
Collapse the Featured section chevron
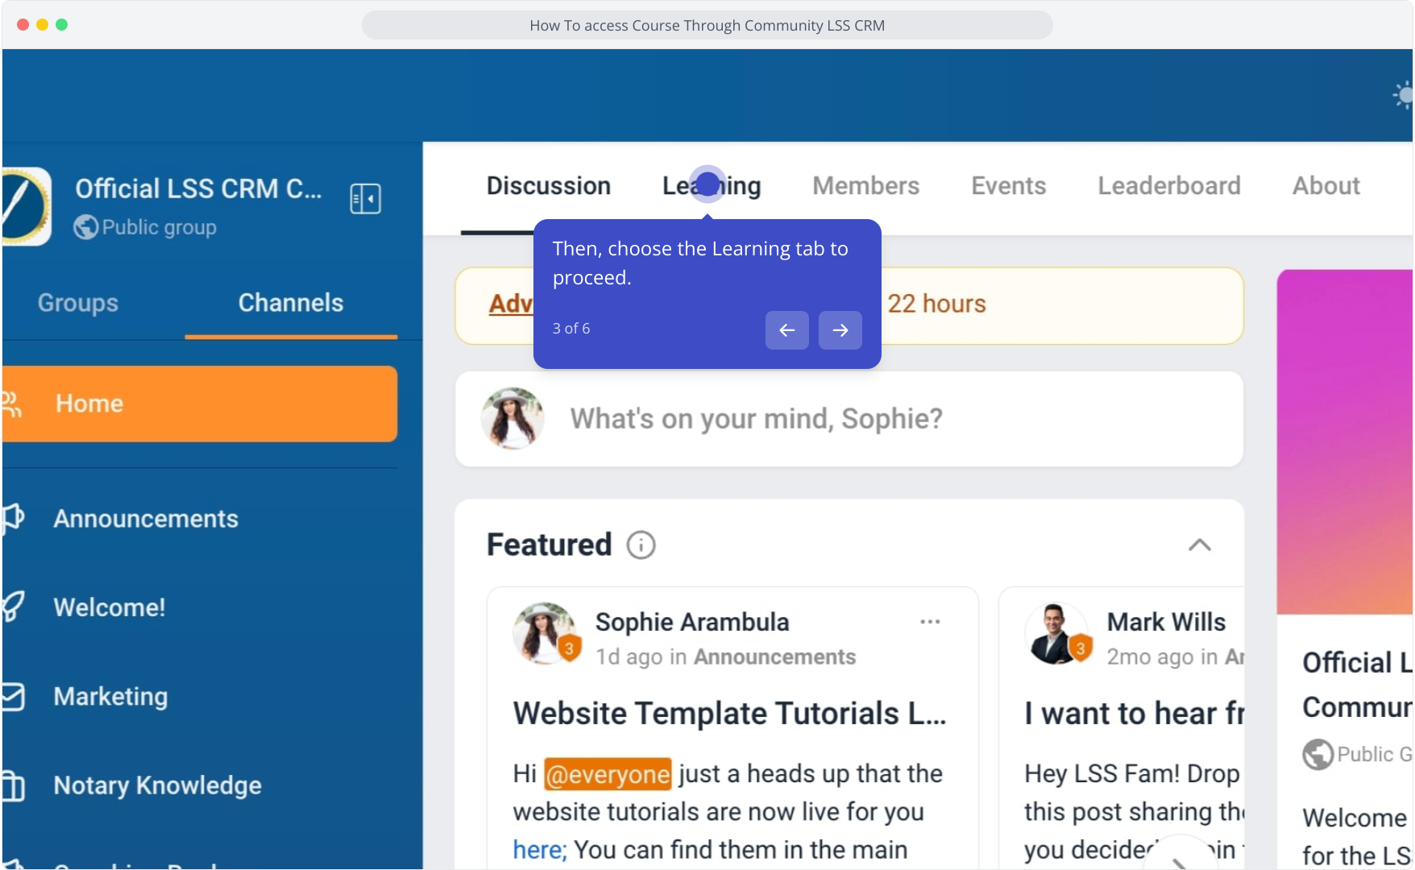click(x=1199, y=545)
